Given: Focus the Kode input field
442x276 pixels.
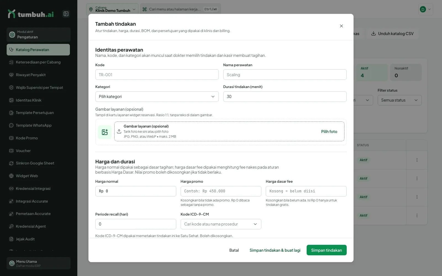Looking at the screenshot, I should point(157,75).
